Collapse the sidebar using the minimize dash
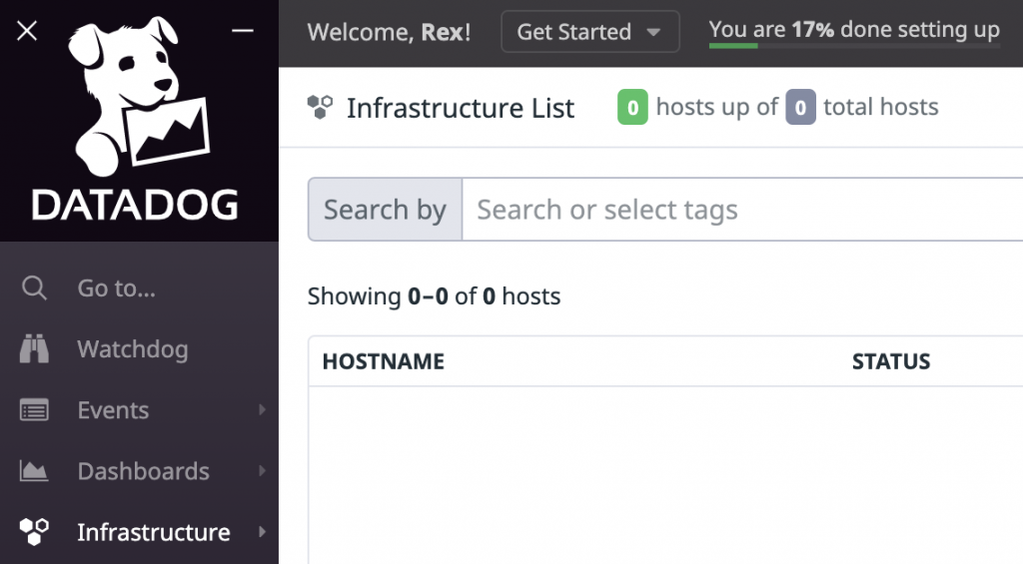The image size is (1023, 564). (x=242, y=30)
